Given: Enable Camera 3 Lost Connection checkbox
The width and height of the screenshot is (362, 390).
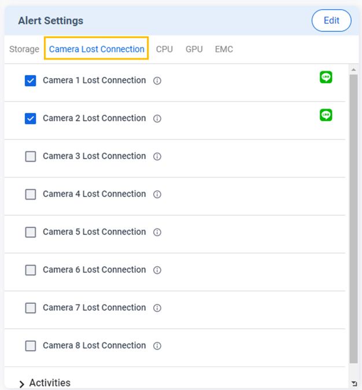Looking at the screenshot, I should tap(31, 156).
